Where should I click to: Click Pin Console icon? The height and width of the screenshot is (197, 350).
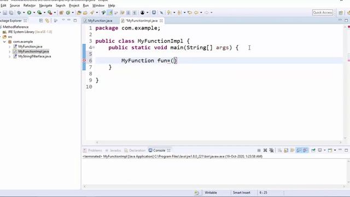coord(313,150)
